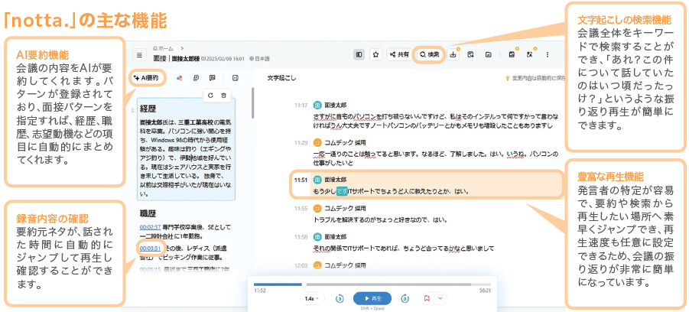689x312 pixels.
Task: Click the vertical three-dot more options icon
Action: point(547,54)
